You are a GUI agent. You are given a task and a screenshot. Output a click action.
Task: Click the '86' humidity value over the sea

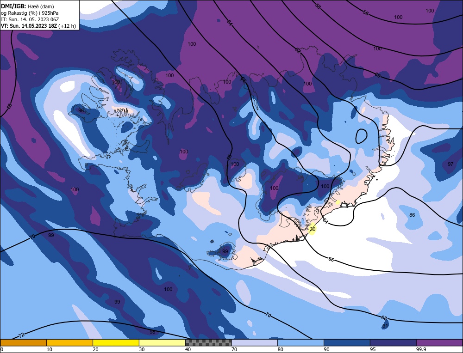coord(412,215)
